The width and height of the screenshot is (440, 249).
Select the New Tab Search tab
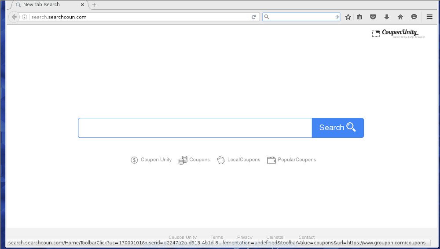49,5
